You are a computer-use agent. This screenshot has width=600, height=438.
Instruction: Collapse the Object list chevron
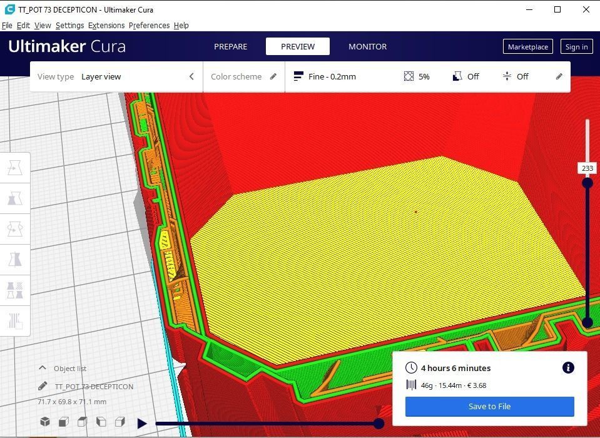tap(43, 368)
